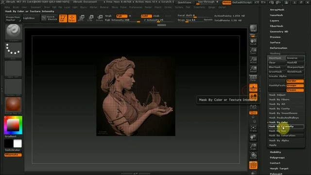Toggle the Rgb channel button
This screenshot has width=311, height=175.
tap(122, 16)
